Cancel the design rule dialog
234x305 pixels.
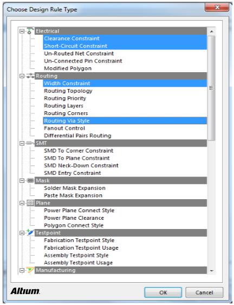tap(204, 293)
